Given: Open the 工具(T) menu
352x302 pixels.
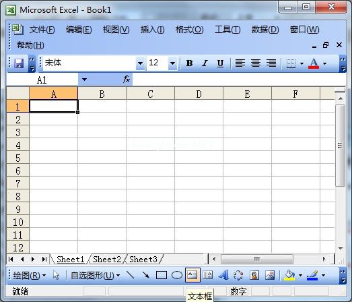Looking at the screenshot, I should [x=227, y=30].
